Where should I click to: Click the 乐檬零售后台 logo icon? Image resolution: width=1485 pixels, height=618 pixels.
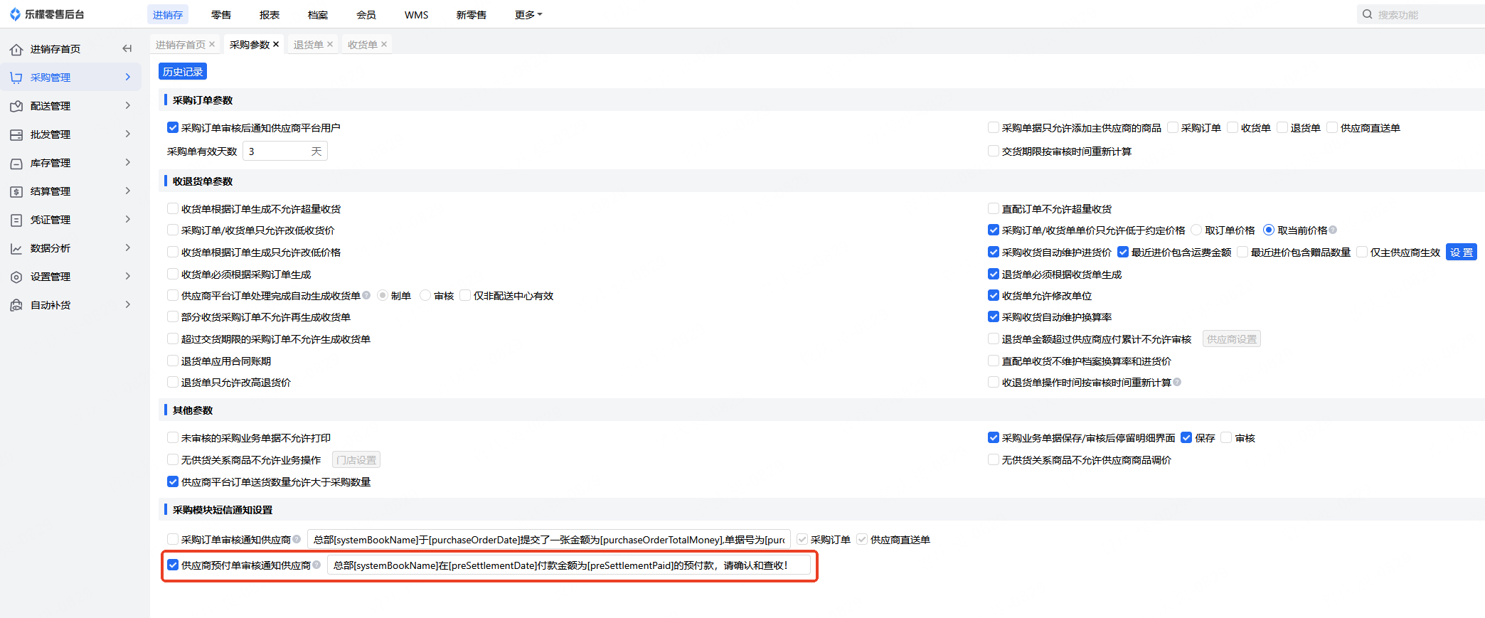pyautogui.click(x=15, y=14)
